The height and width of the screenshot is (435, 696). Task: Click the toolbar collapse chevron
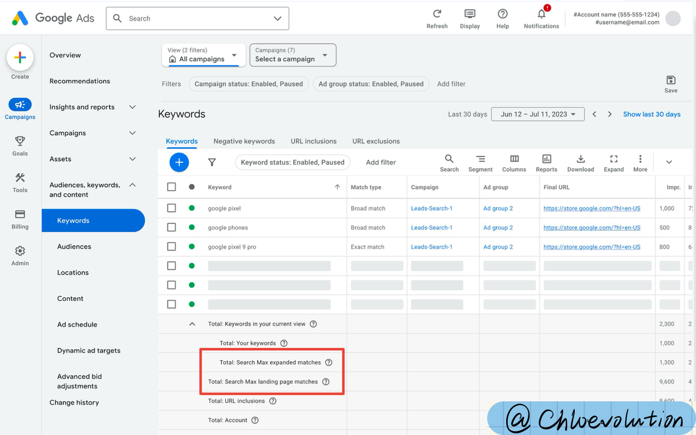(x=669, y=162)
